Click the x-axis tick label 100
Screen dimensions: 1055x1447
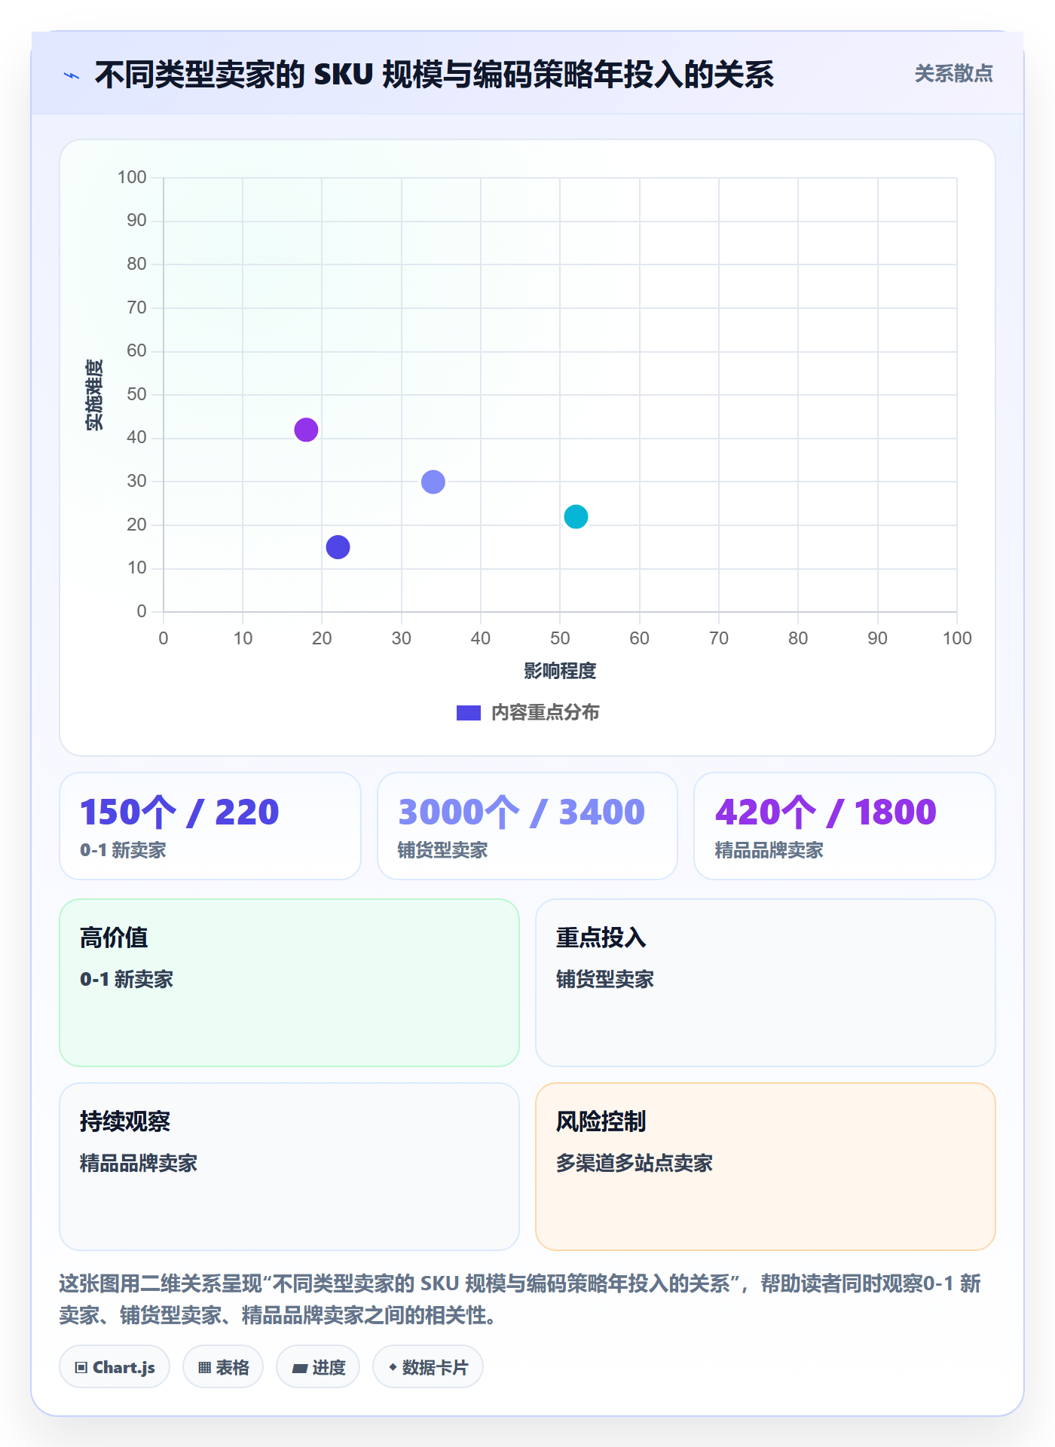click(x=957, y=638)
